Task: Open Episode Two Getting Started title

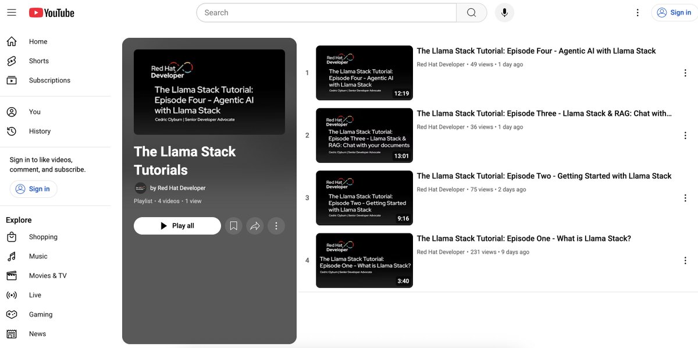Action: click(544, 176)
